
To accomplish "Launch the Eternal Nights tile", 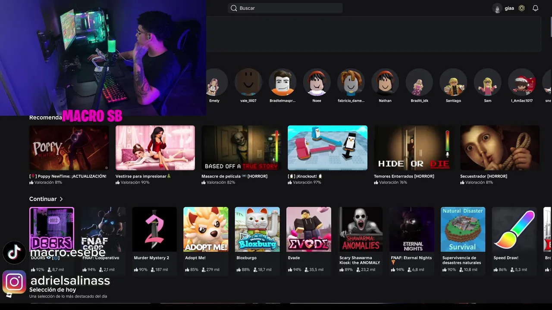I will click(411, 229).
